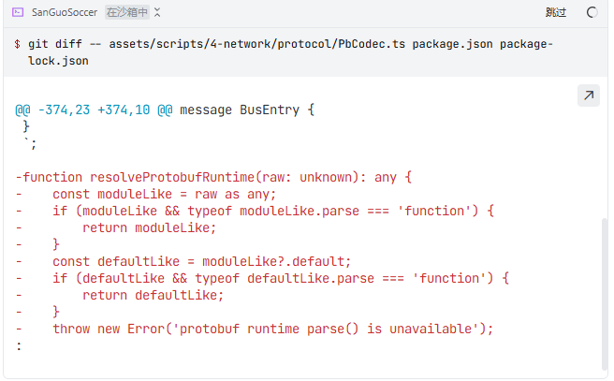Click the loading spinner icon
Viewport: 614px width, 381px height.
point(592,12)
